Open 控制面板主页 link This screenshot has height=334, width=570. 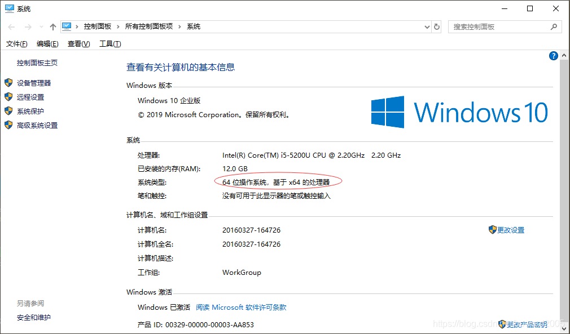pyautogui.click(x=37, y=63)
